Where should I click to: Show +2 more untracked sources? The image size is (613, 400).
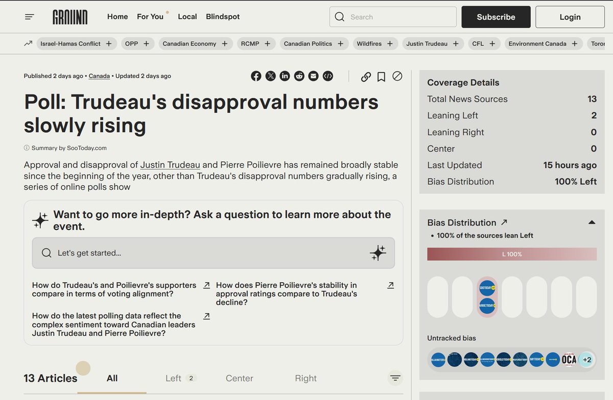pyautogui.click(x=586, y=360)
